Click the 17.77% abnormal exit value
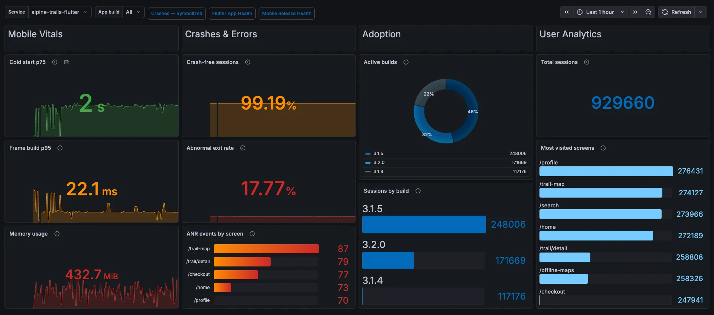Viewport: 714px width, 315px height. point(268,189)
